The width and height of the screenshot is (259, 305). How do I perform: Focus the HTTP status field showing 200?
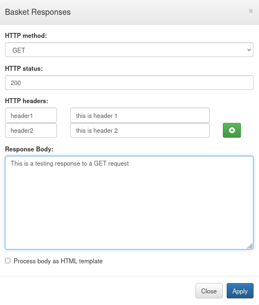[129, 83]
